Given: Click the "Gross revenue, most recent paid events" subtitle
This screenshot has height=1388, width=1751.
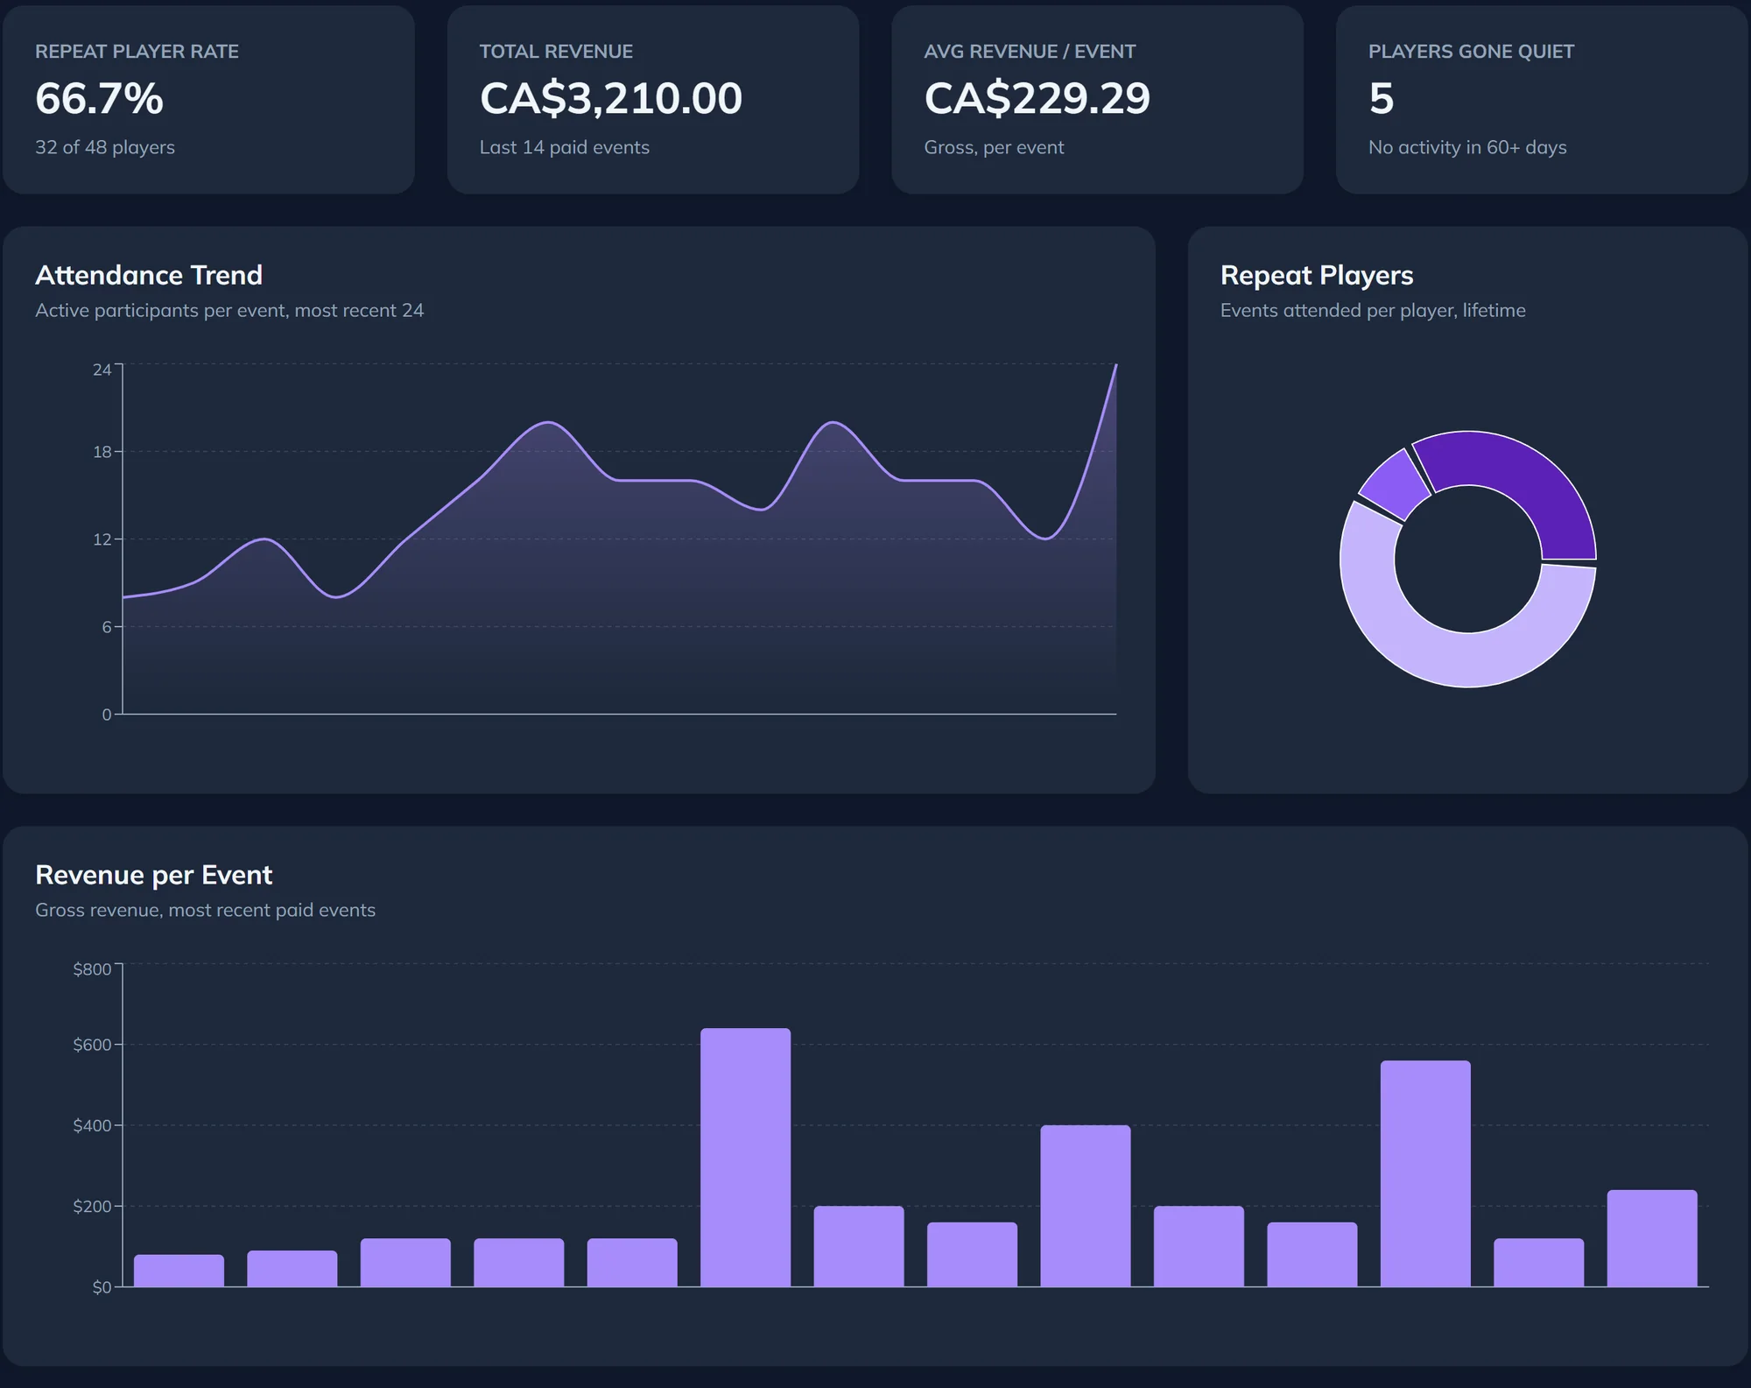Looking at the screenshot, I should coord(206,911).
